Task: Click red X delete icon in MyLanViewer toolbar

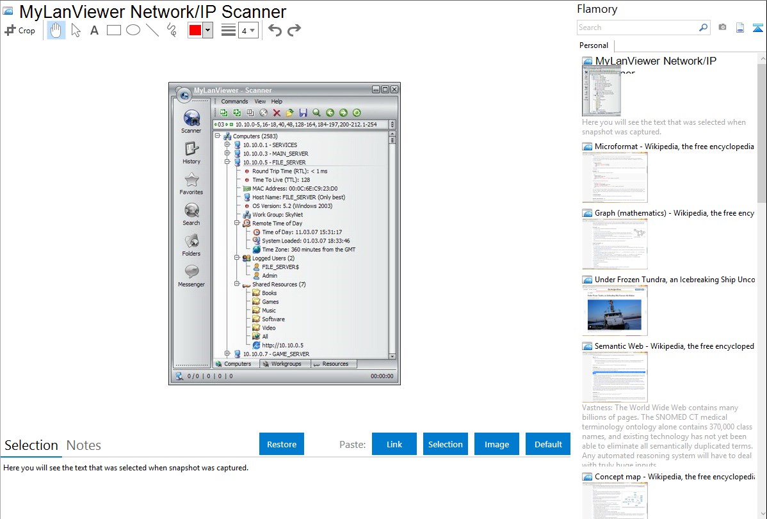Action: coord(277,113)
